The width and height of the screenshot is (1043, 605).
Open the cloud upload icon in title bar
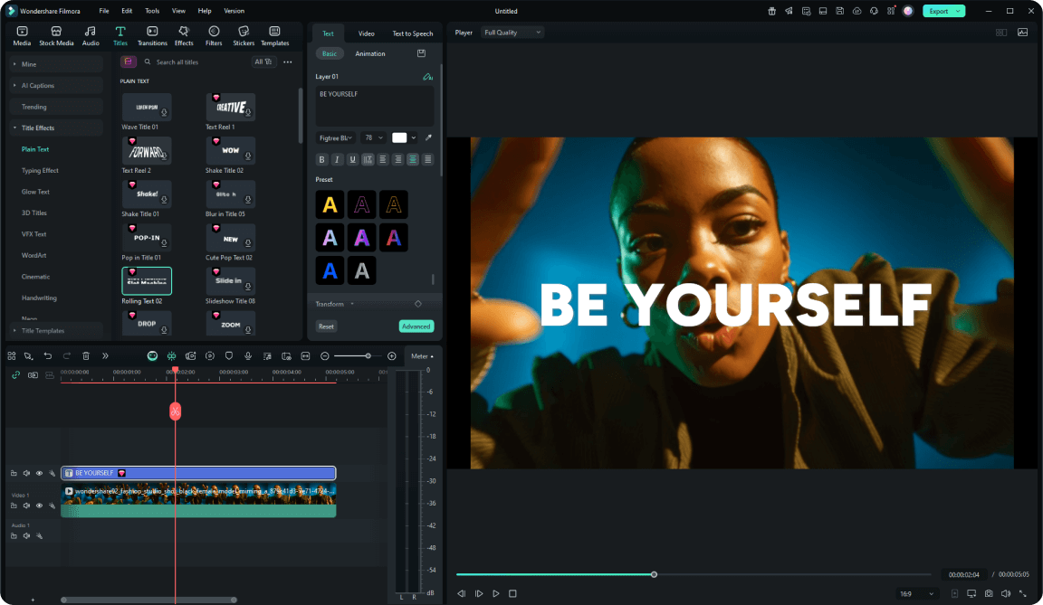(x=856, y=11)
